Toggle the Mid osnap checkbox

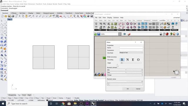(19, 98)
